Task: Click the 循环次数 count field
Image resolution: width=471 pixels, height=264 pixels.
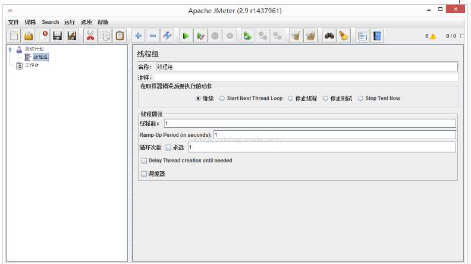Action: 322,147
